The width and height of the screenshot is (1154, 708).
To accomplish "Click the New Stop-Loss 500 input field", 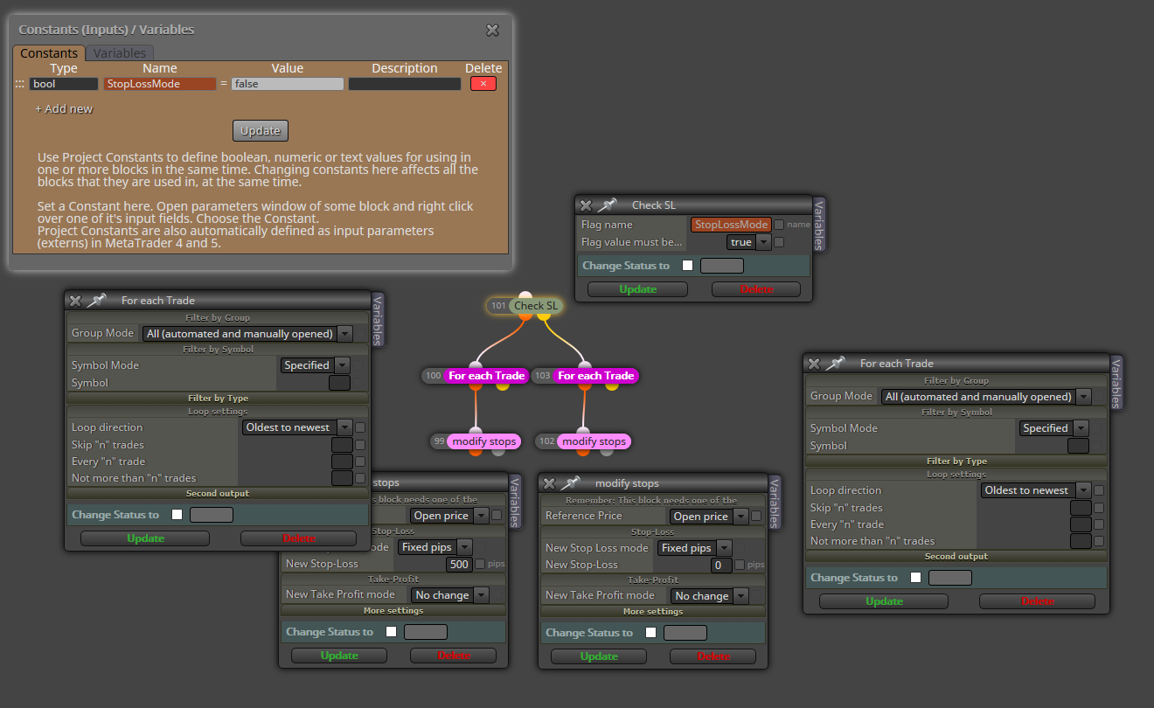I will [x=460, y=564].
